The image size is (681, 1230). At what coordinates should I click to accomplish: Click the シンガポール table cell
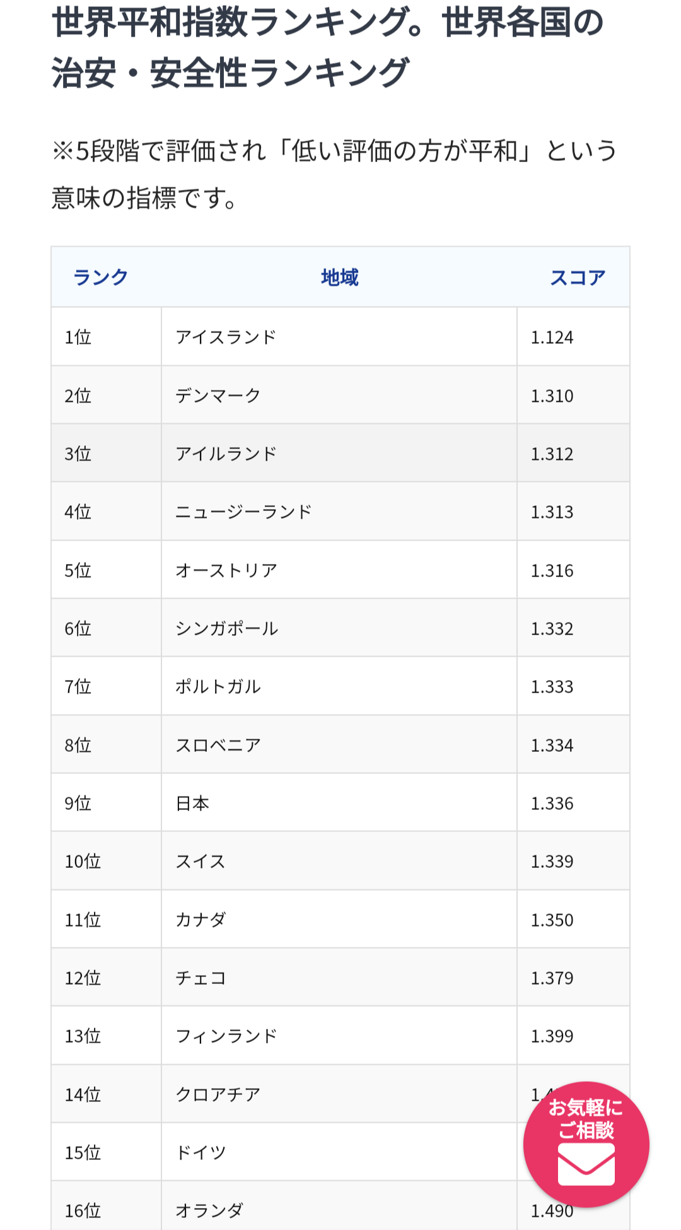(x=226, y=629)
